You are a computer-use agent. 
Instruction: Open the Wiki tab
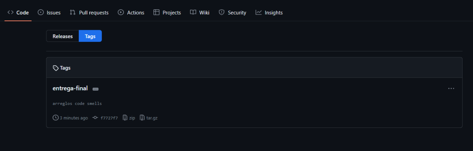pos(200,12)
